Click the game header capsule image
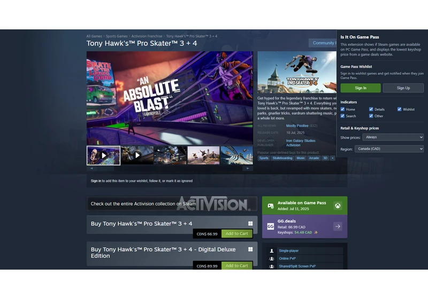 pyautogui.click(x=297, y=72)
